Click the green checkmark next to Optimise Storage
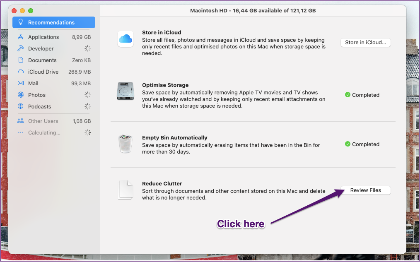The height and width of the screenshot is (262, 420). click(348, 95)
